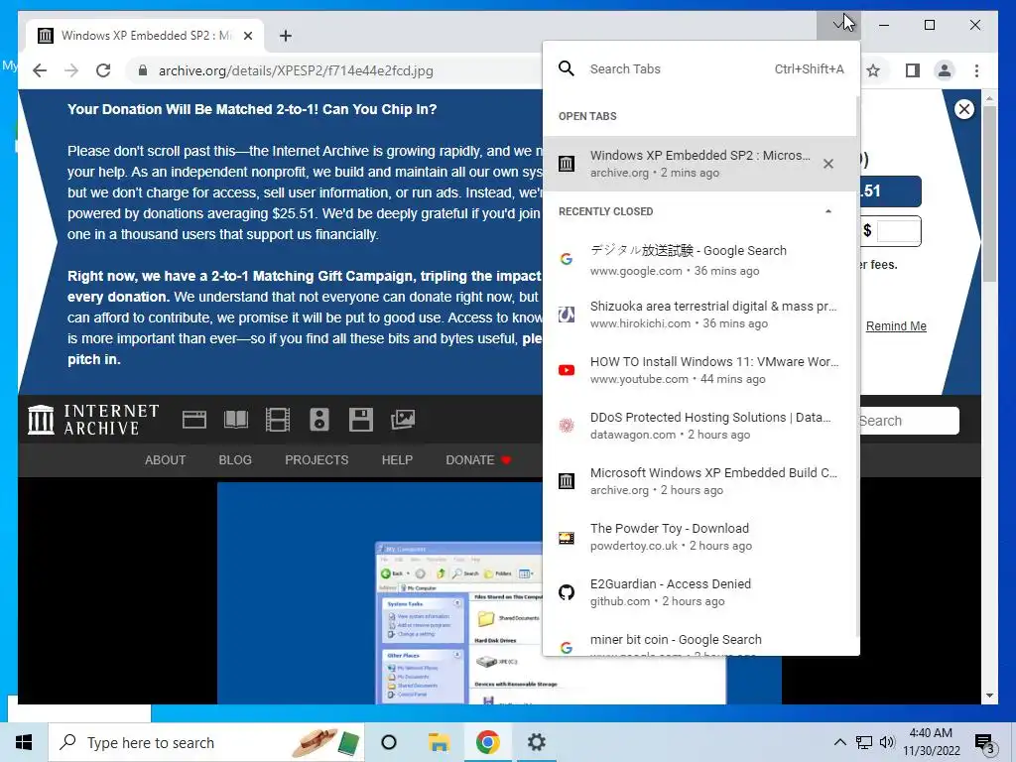This screenshot has height=762, width=1016.
Task: Click the magnifier icon in tab search
Action: [x=567, y=68]
